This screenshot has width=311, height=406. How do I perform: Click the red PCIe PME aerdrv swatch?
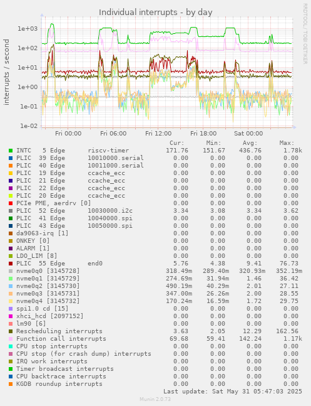[x=11, y=203]
